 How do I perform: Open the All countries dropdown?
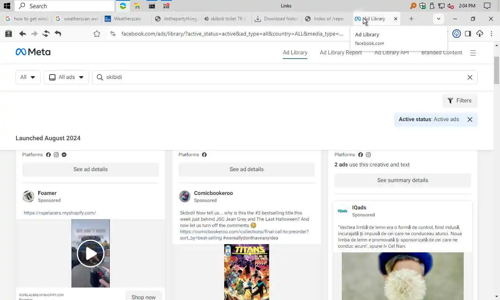(x=28, y=77)
